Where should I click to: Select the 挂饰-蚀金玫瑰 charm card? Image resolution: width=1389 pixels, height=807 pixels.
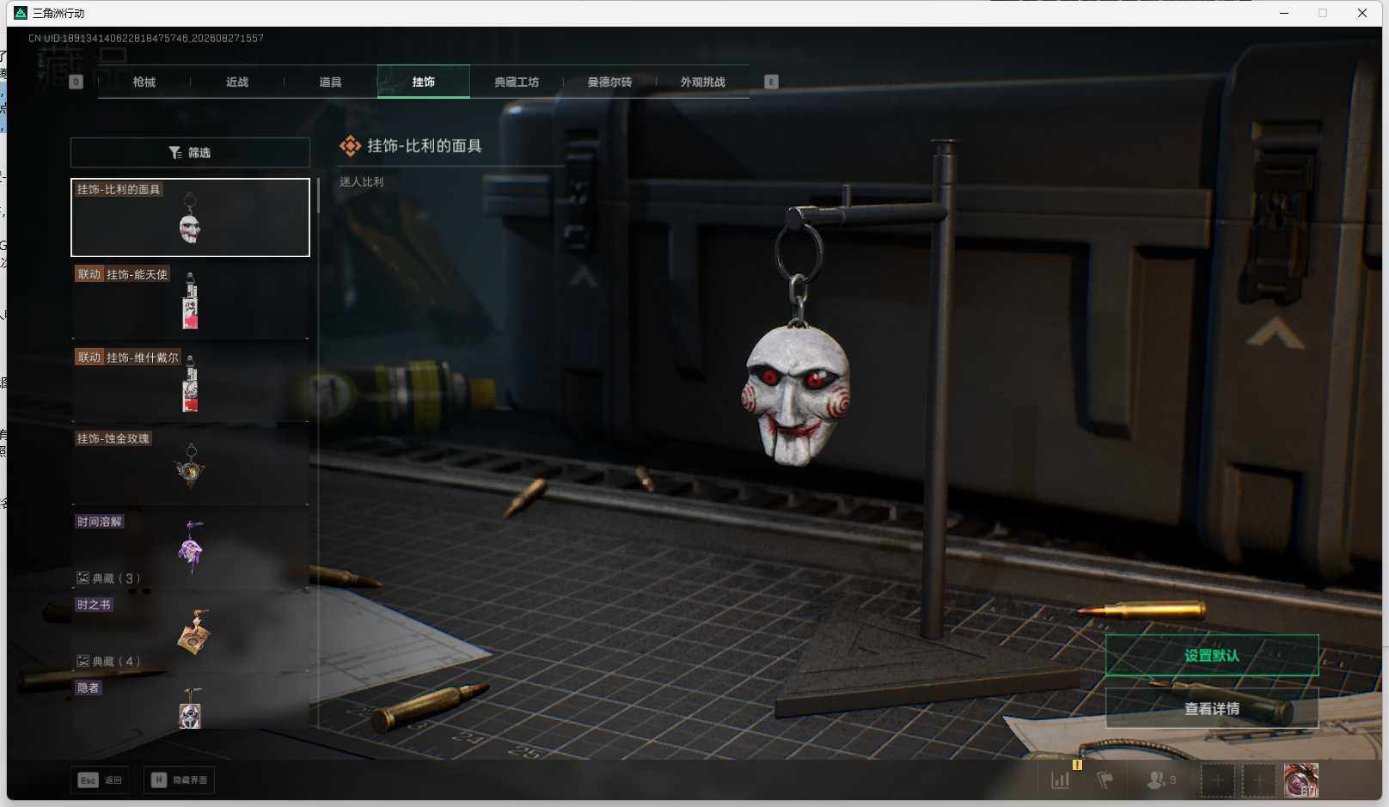click(190, 466)
